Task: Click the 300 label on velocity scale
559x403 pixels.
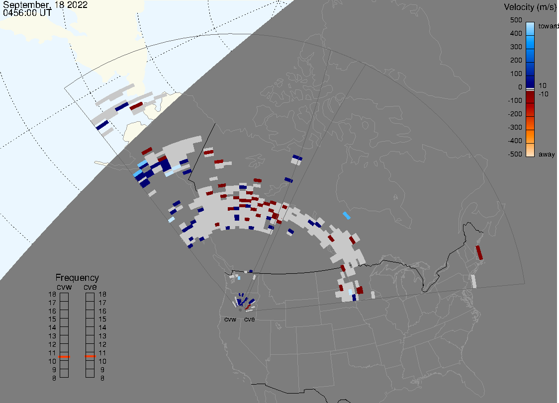Action: [x=516, y=47]
